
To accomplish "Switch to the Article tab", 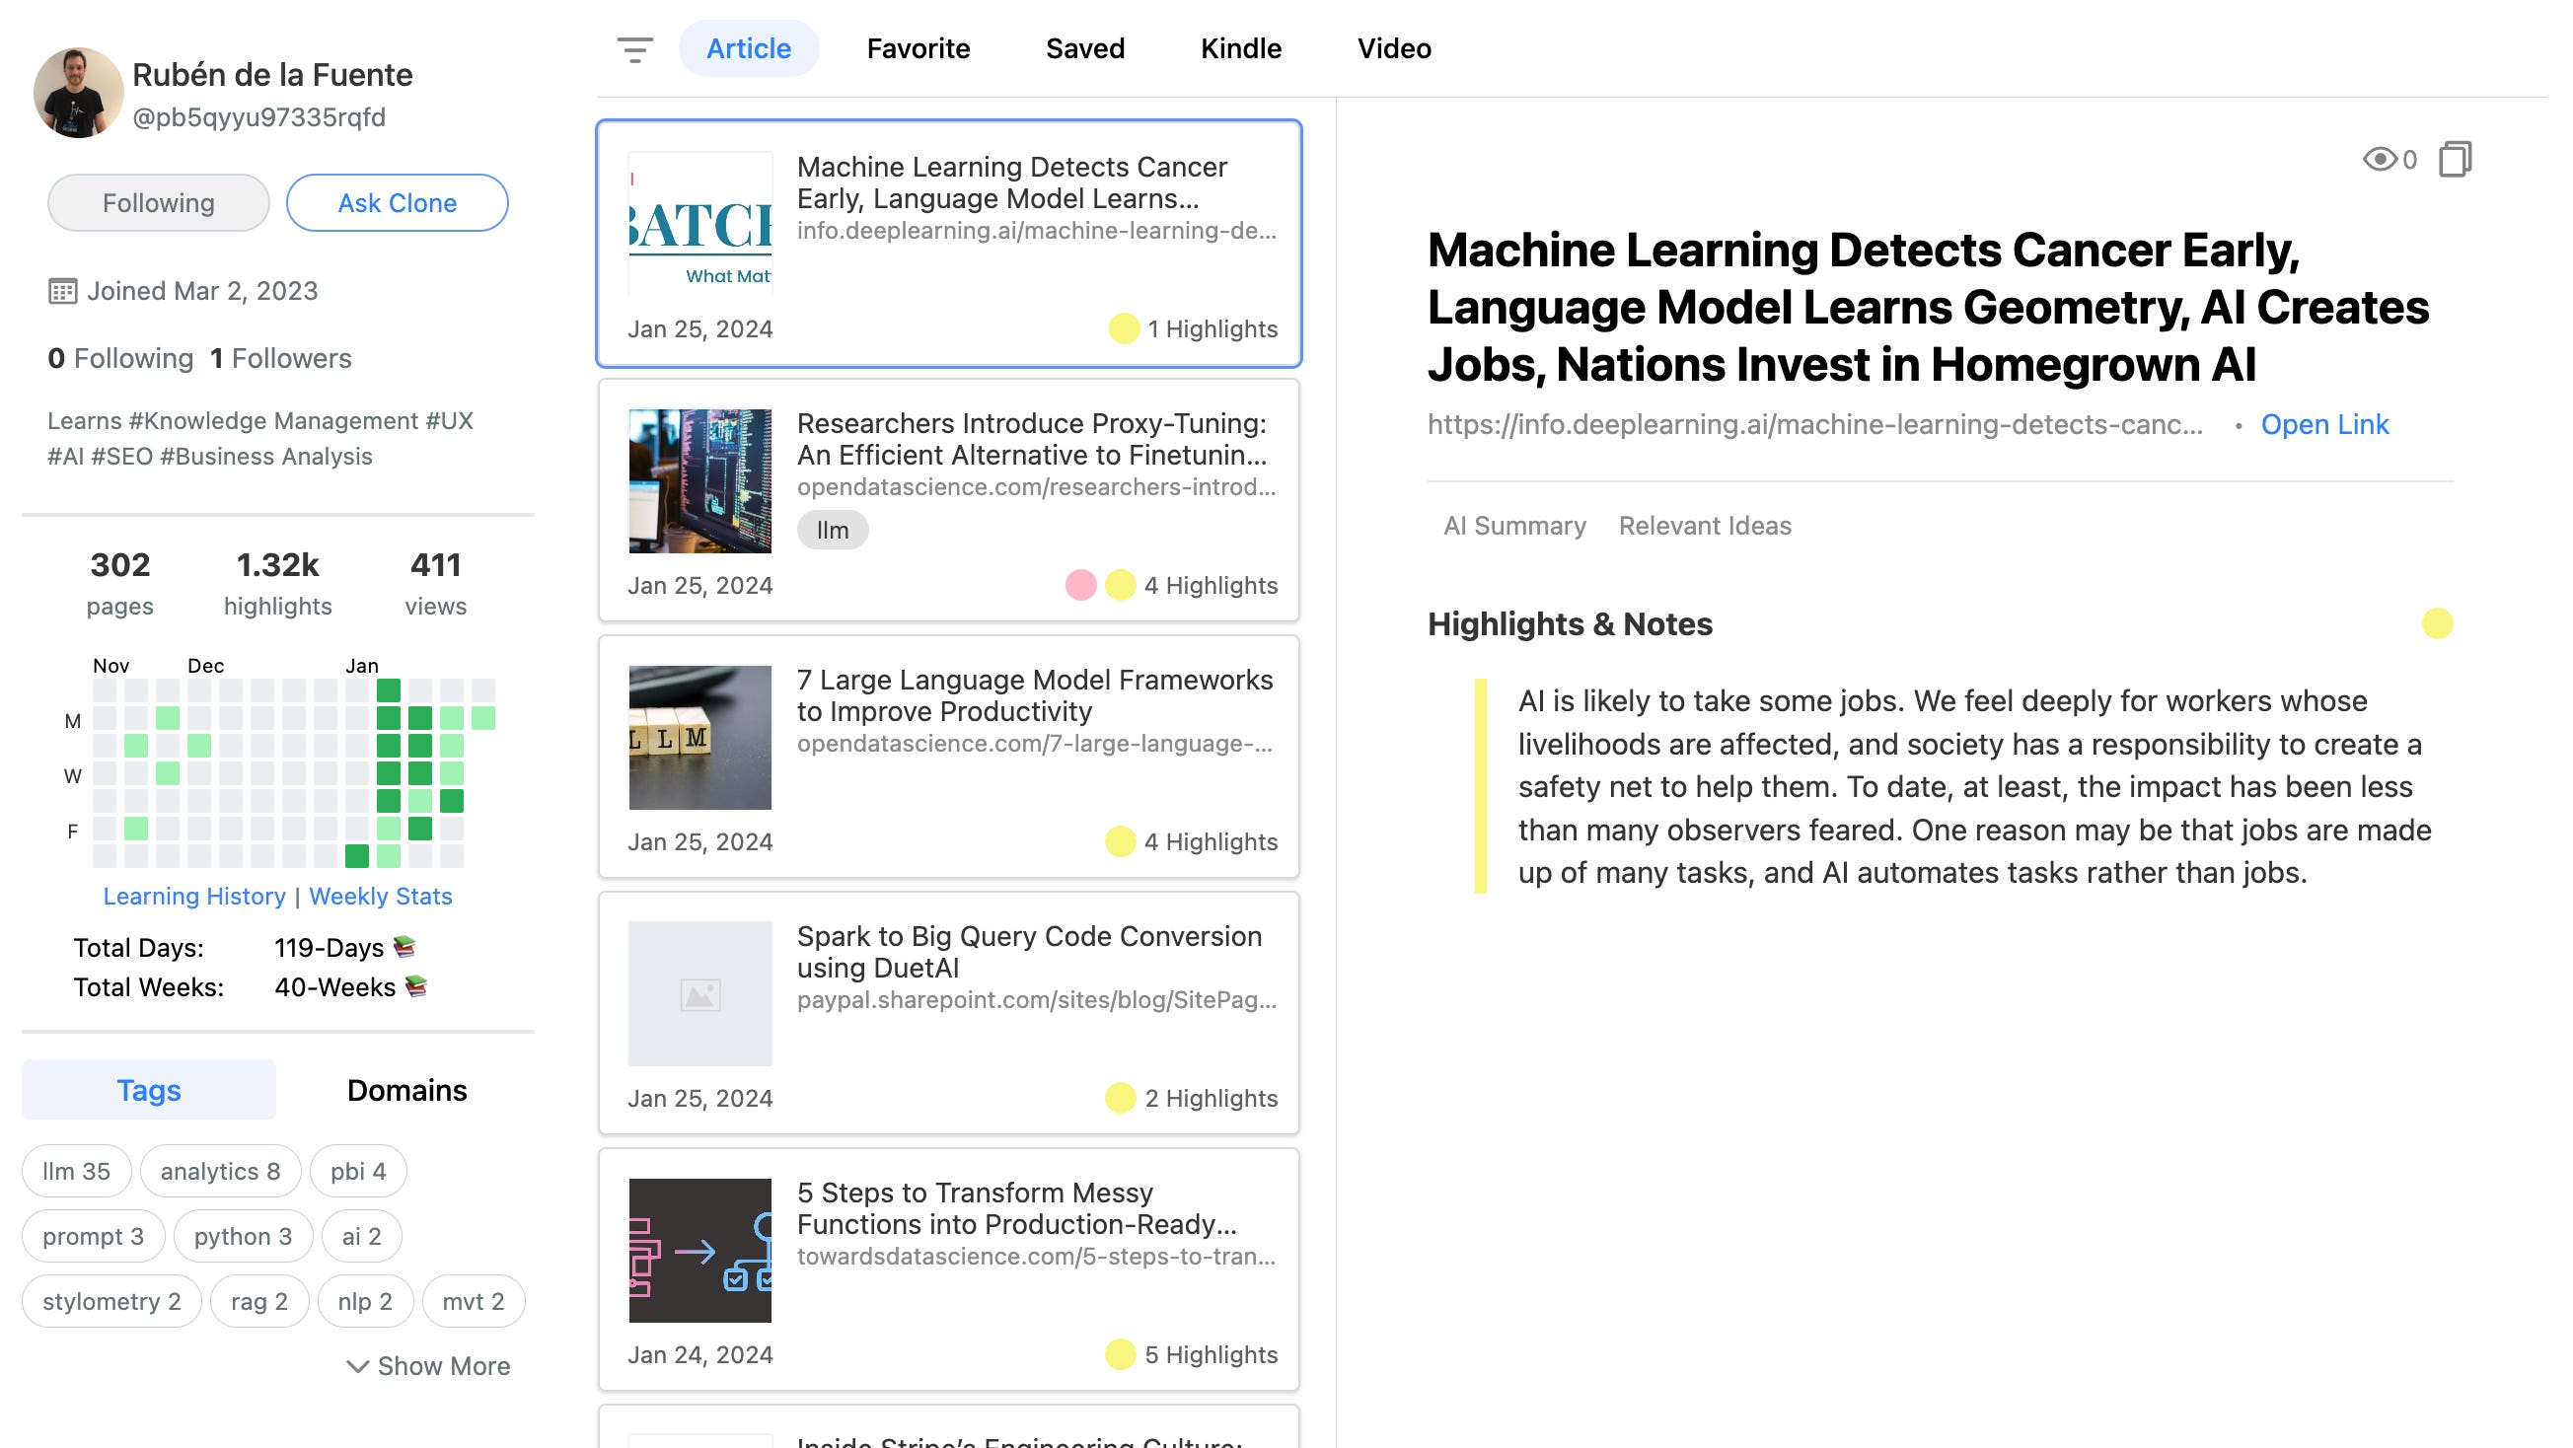I will coord(748,48).
